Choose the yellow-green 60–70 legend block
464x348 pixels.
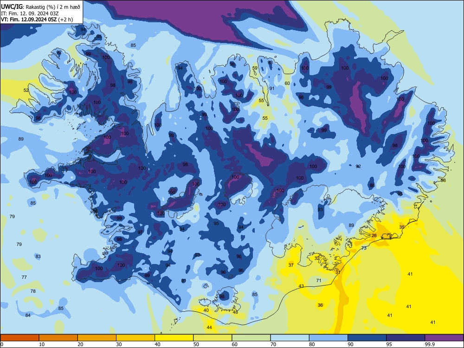(251, 338)
